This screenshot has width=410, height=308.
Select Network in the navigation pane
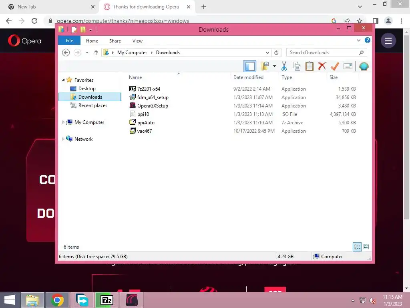[83, 139]
